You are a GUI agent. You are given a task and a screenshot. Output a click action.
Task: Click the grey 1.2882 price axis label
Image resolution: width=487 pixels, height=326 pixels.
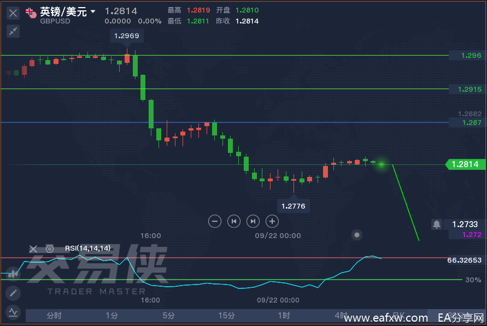470,114
